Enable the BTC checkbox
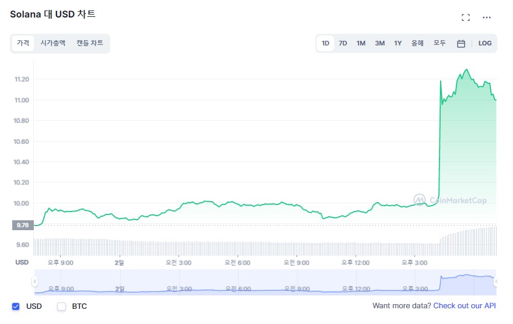Screen dimensions: 513x324 click(62, 306)
